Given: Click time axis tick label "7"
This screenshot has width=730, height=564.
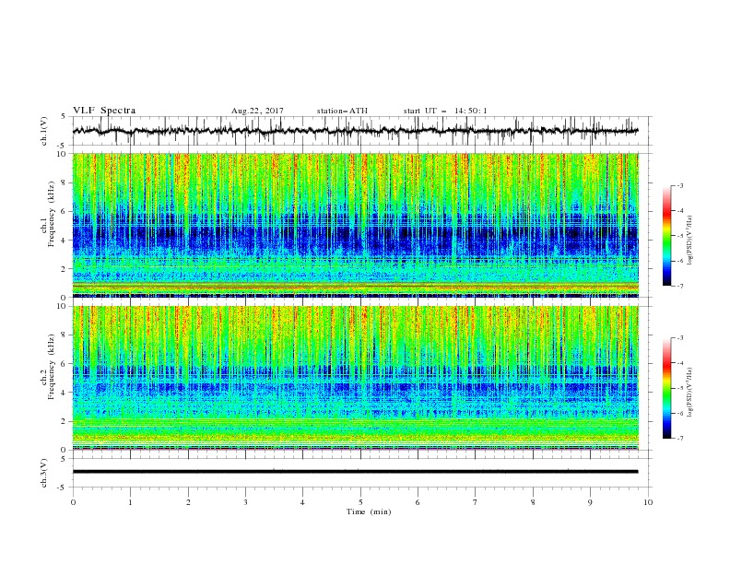Looking at the screenshot, I should pyautogui.click(x=476, y=502).
